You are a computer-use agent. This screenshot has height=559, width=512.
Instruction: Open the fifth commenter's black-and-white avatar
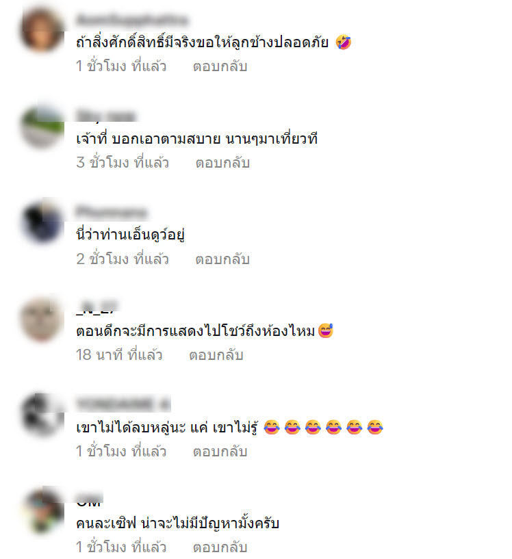coord(42,416)
